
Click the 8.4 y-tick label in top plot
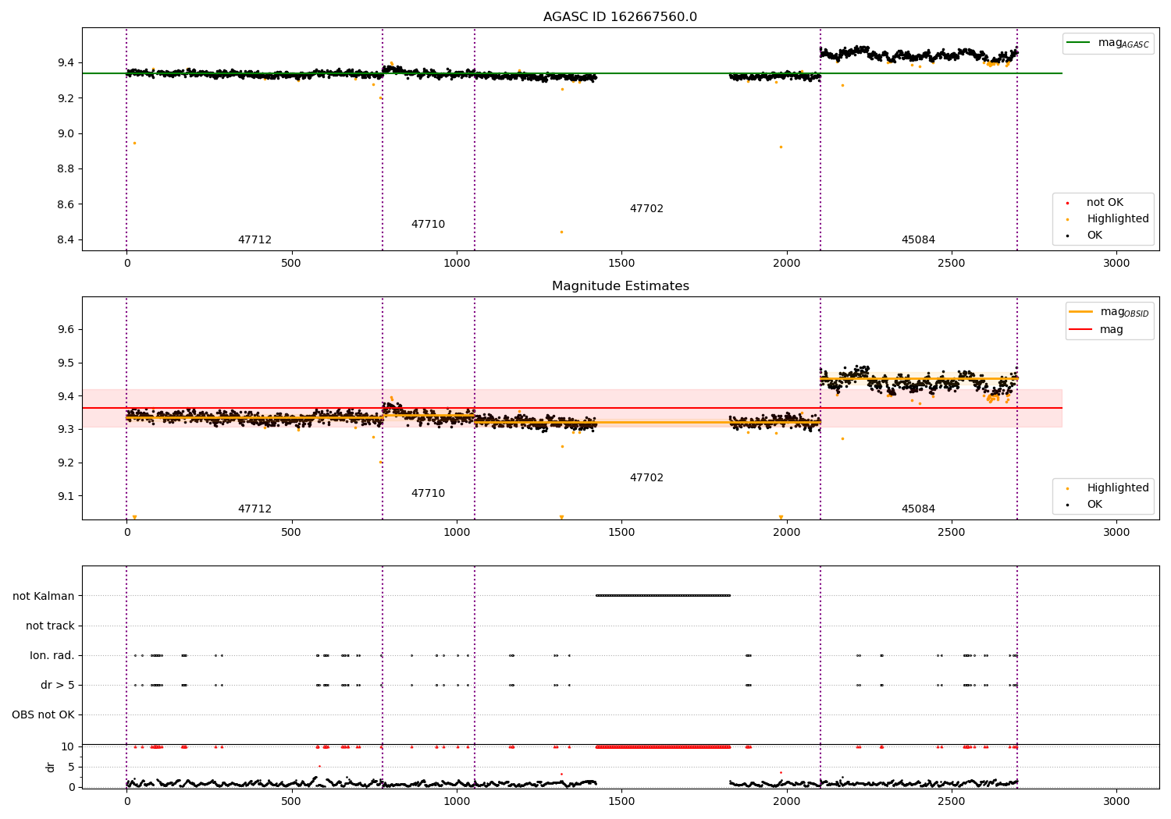click(x=66, y=240)
